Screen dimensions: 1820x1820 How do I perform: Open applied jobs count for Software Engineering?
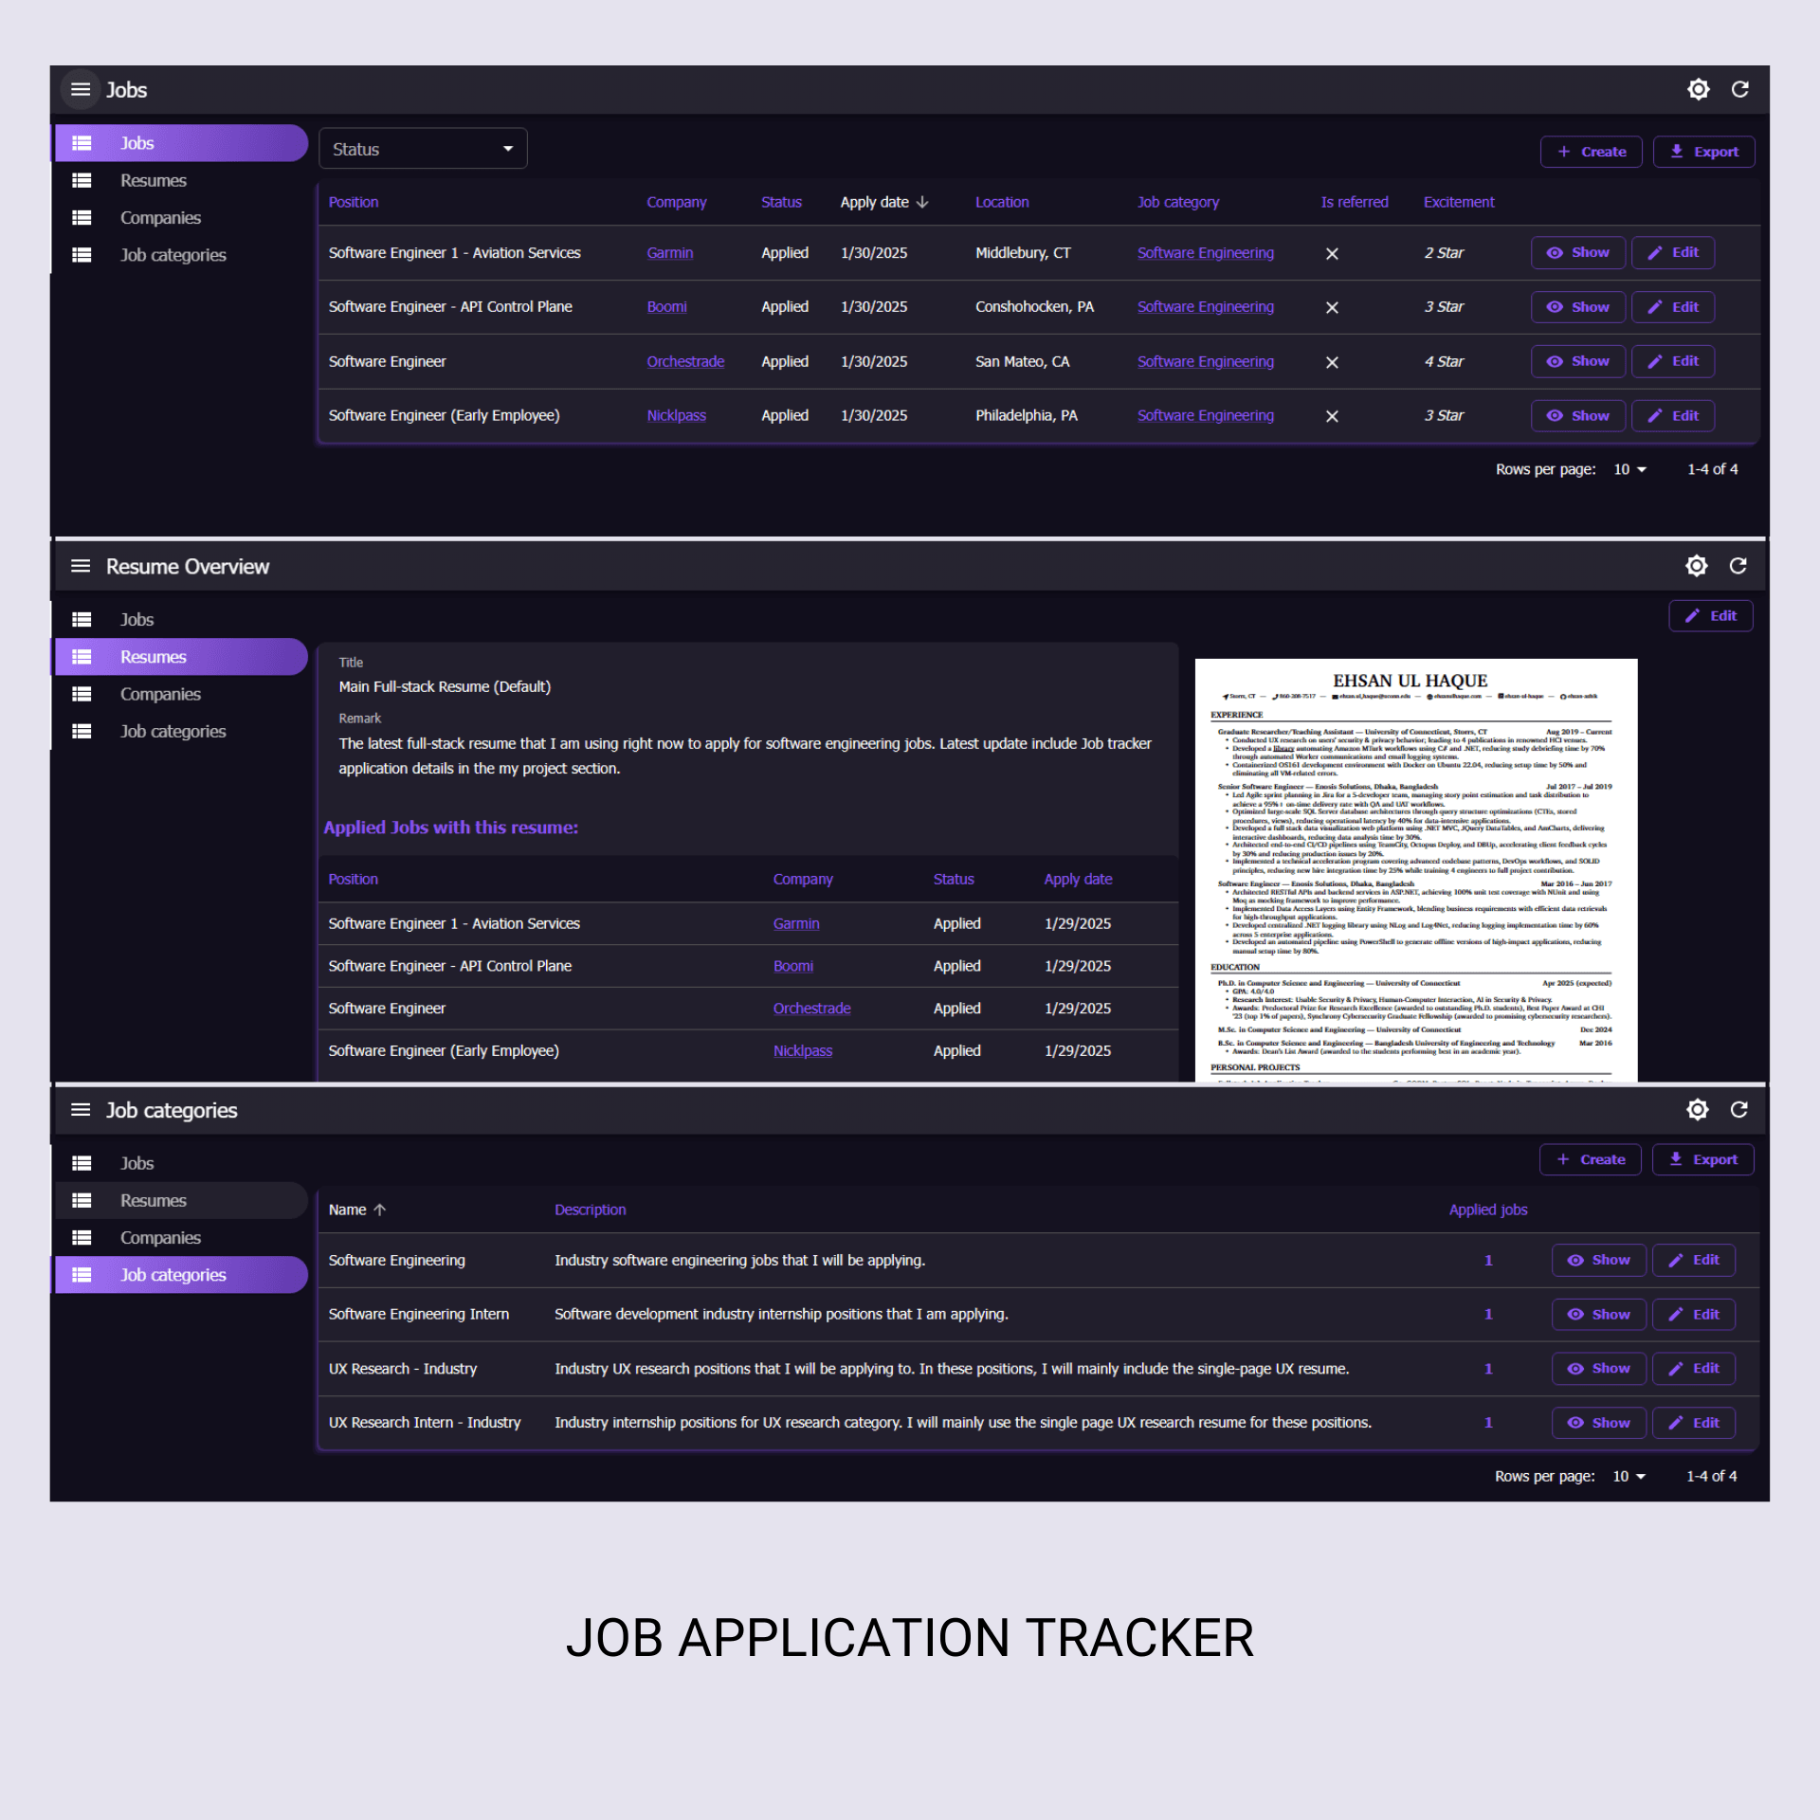point(1487,1261)
